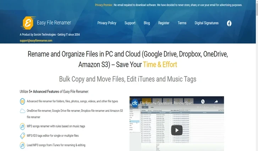The width and height of the screenshot is (258, 151).
Task: Select Register in the navigation bar
Action: click(x=164, y=23)
